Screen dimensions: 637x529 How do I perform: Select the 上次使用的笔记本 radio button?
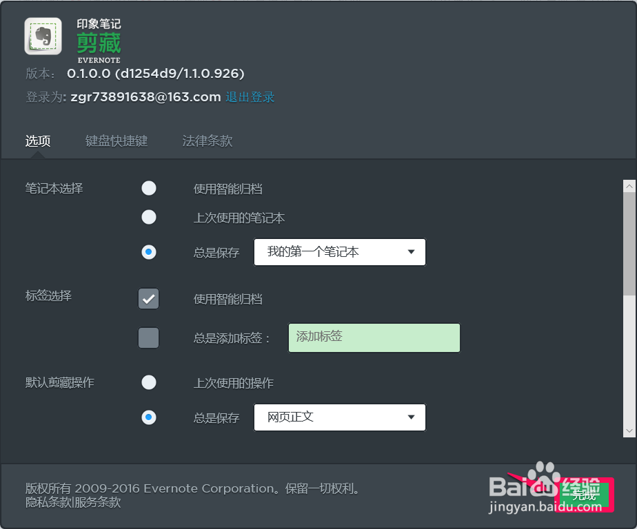pyautogui.click(x=149, y=218)
